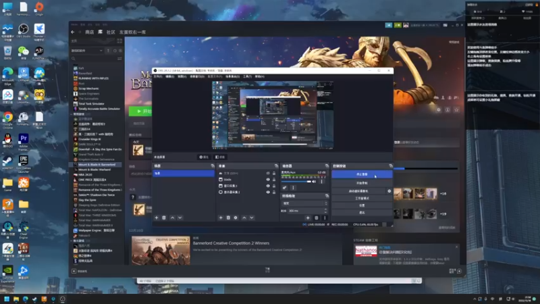Open Steam library category dropdown
Image resolution: width=540 pixels, height=304 pixels.
(87, 51)
